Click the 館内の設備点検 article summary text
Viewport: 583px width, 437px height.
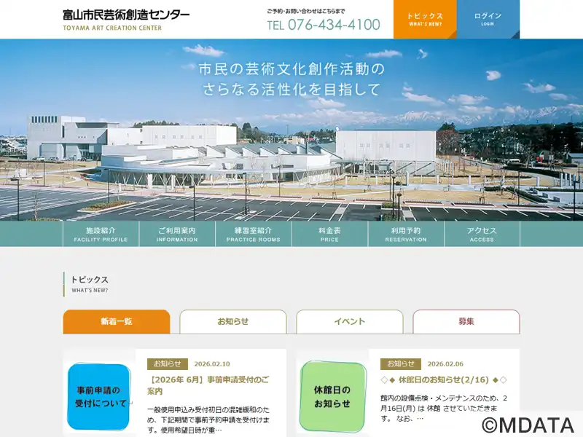click(x=444, y=408)
